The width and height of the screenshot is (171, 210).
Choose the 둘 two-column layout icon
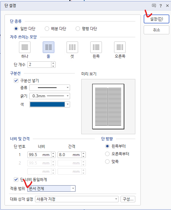point(48,47)
